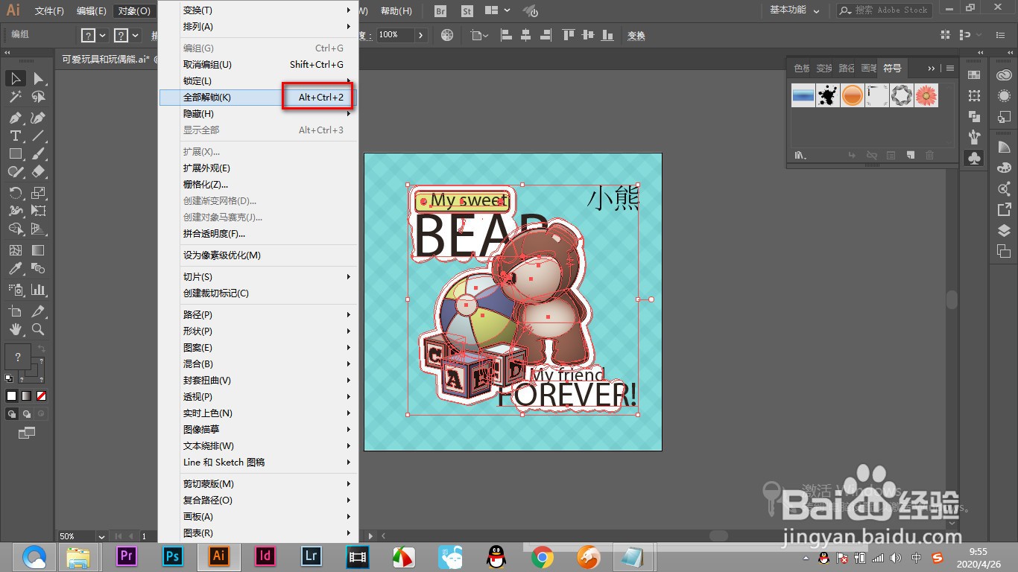Viewport: 1018px width, 572px height.
Task: Choose 设为像素级优化(M) entry
Action: (259, 255)
